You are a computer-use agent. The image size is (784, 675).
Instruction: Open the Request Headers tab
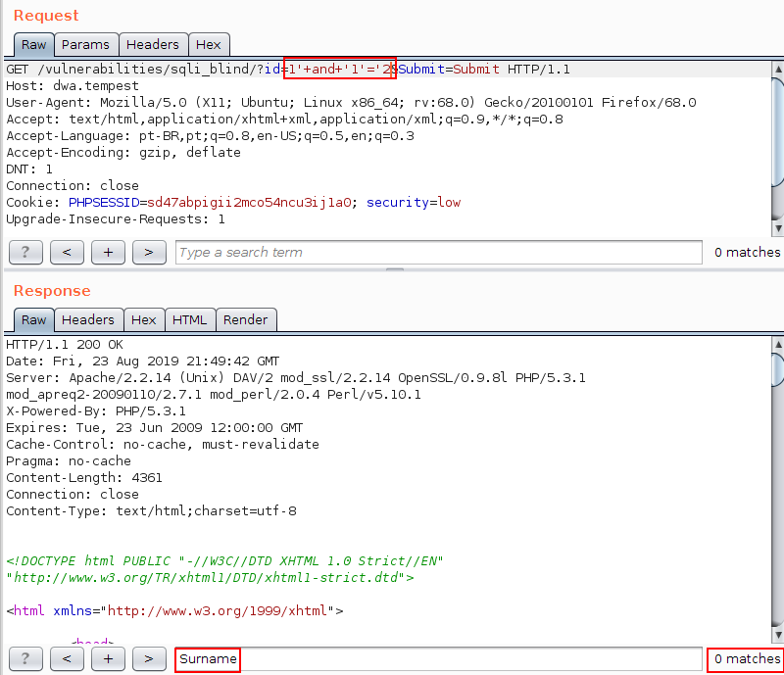[x=153, y=44]
